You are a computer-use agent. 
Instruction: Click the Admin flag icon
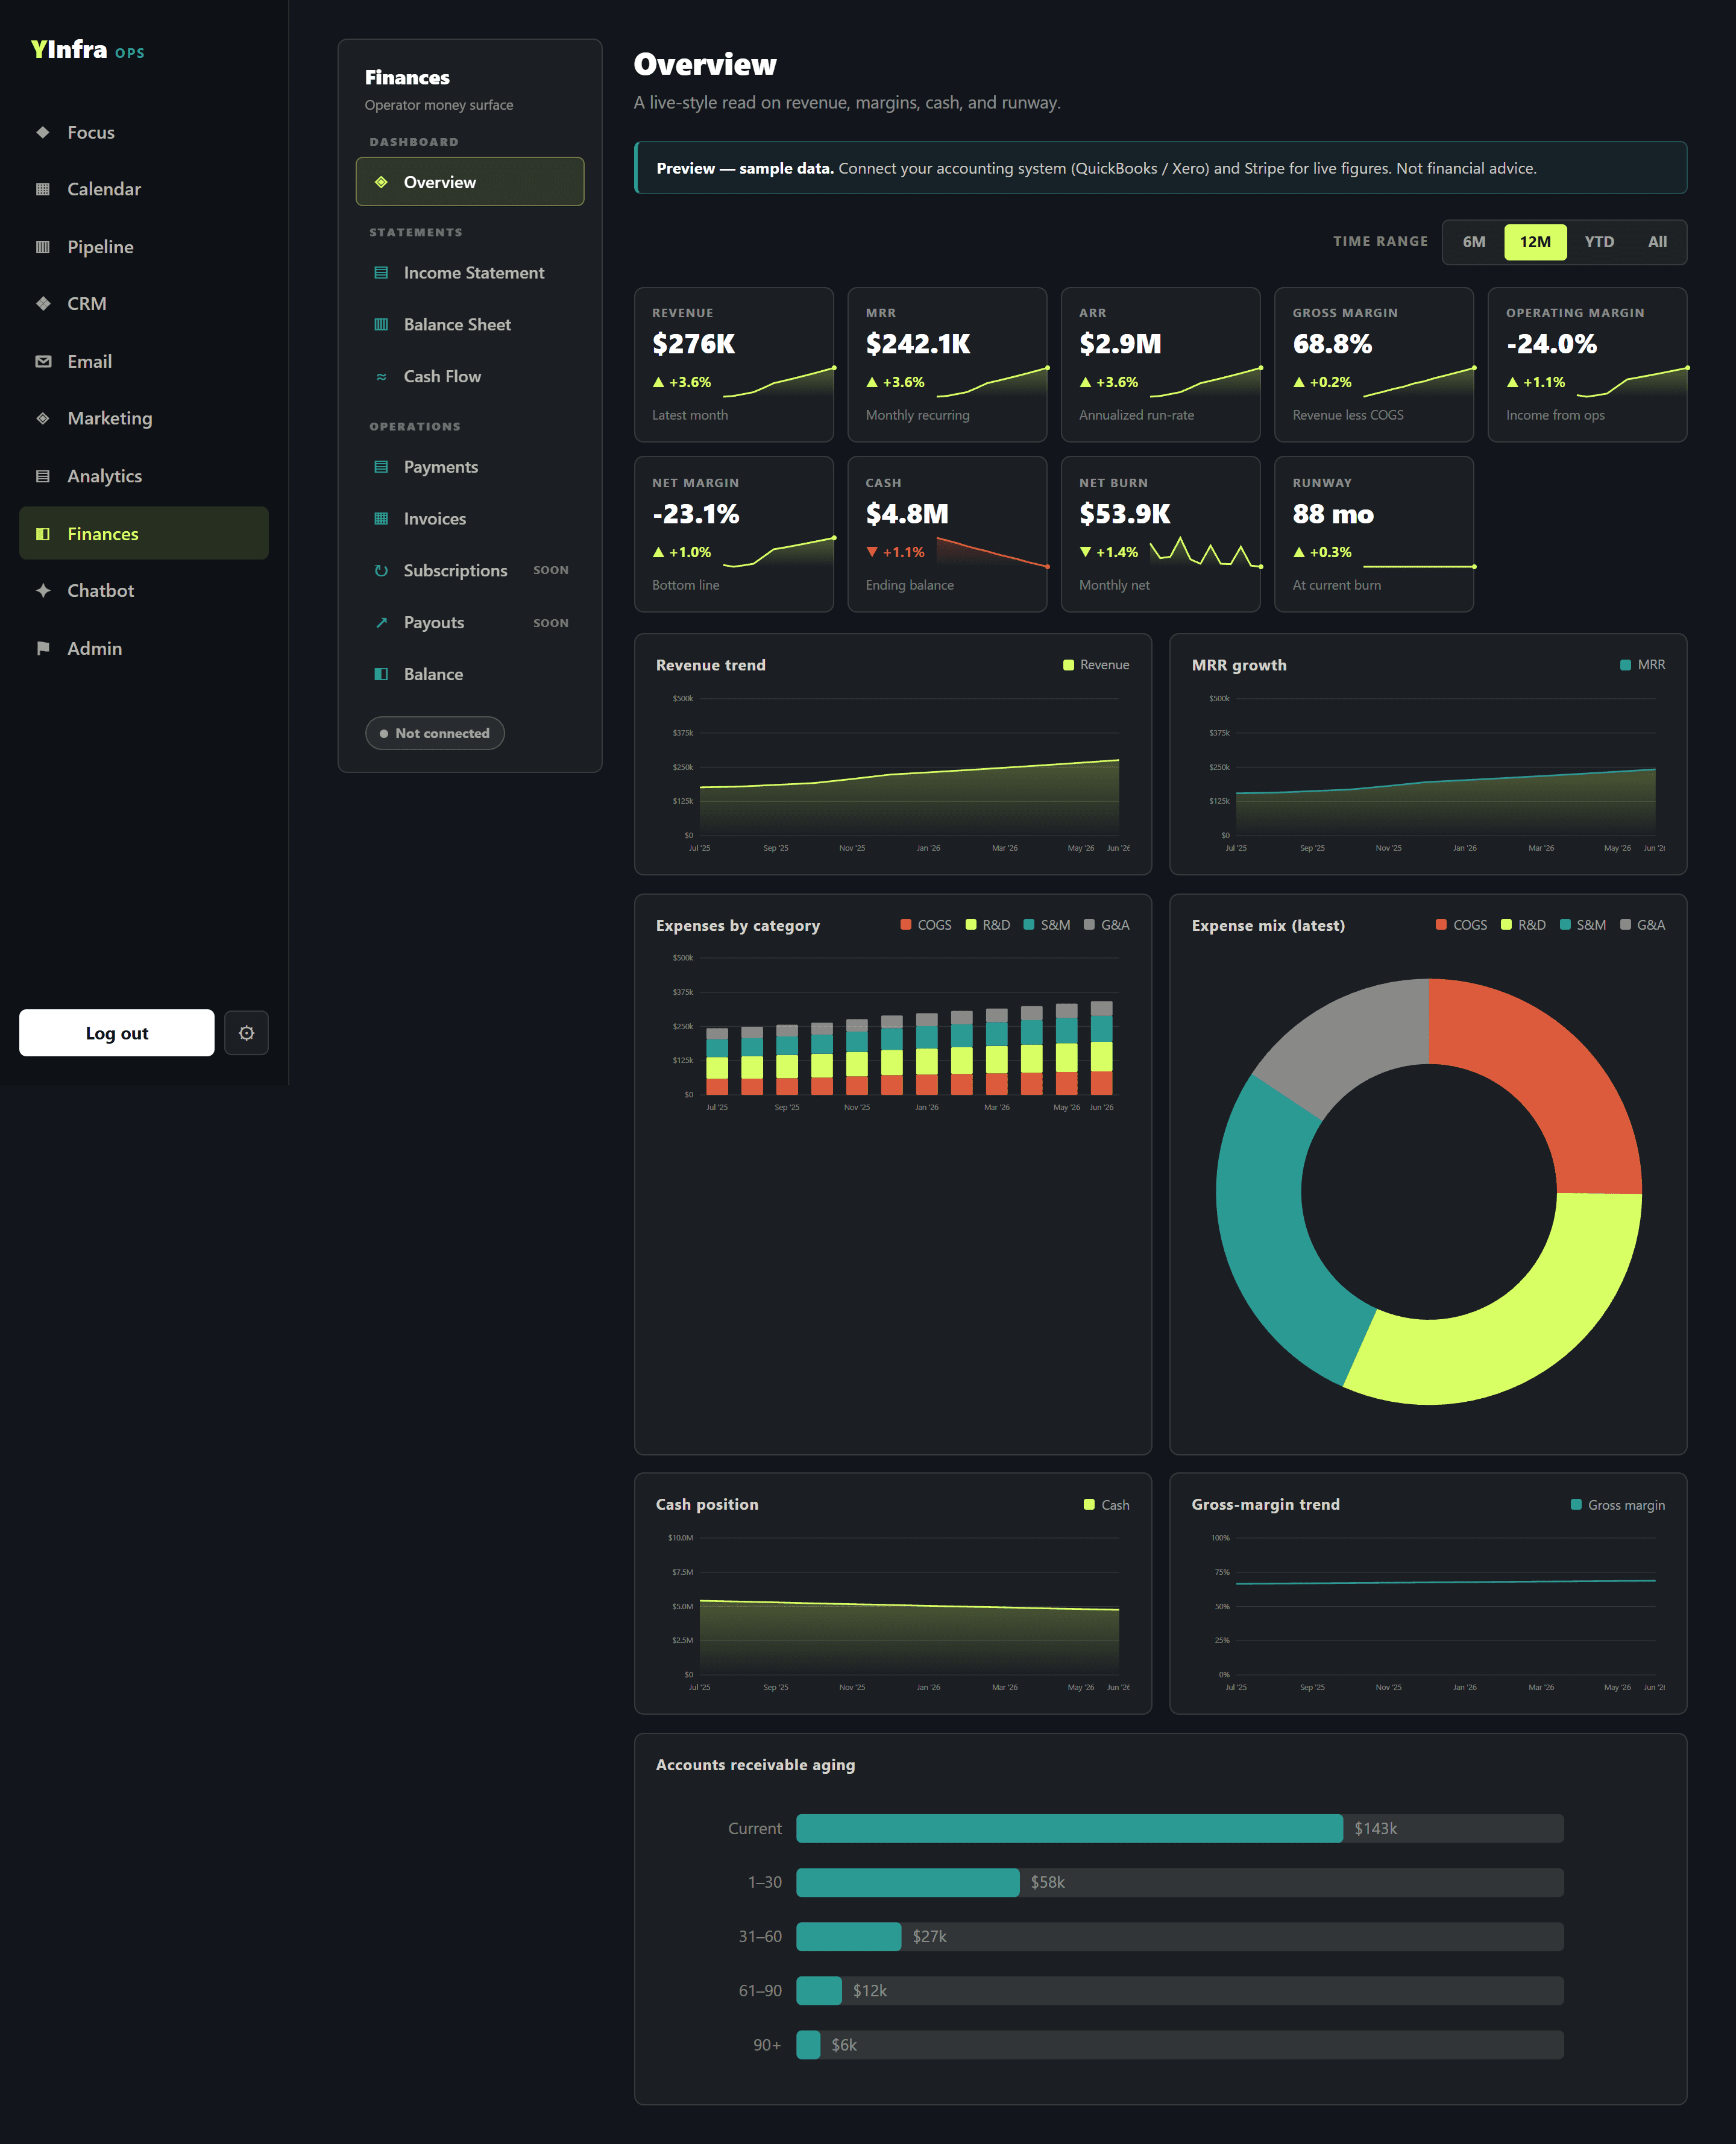(43, 648)
